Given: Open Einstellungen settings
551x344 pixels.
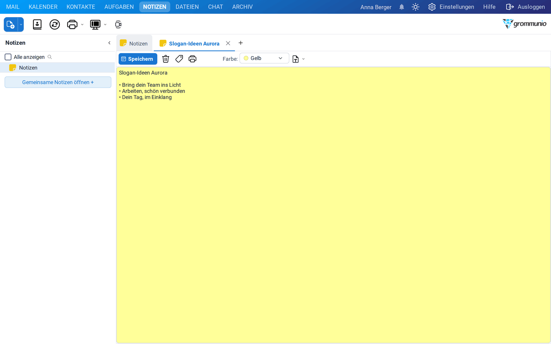Looking at the screenshot, I should 451,7.
